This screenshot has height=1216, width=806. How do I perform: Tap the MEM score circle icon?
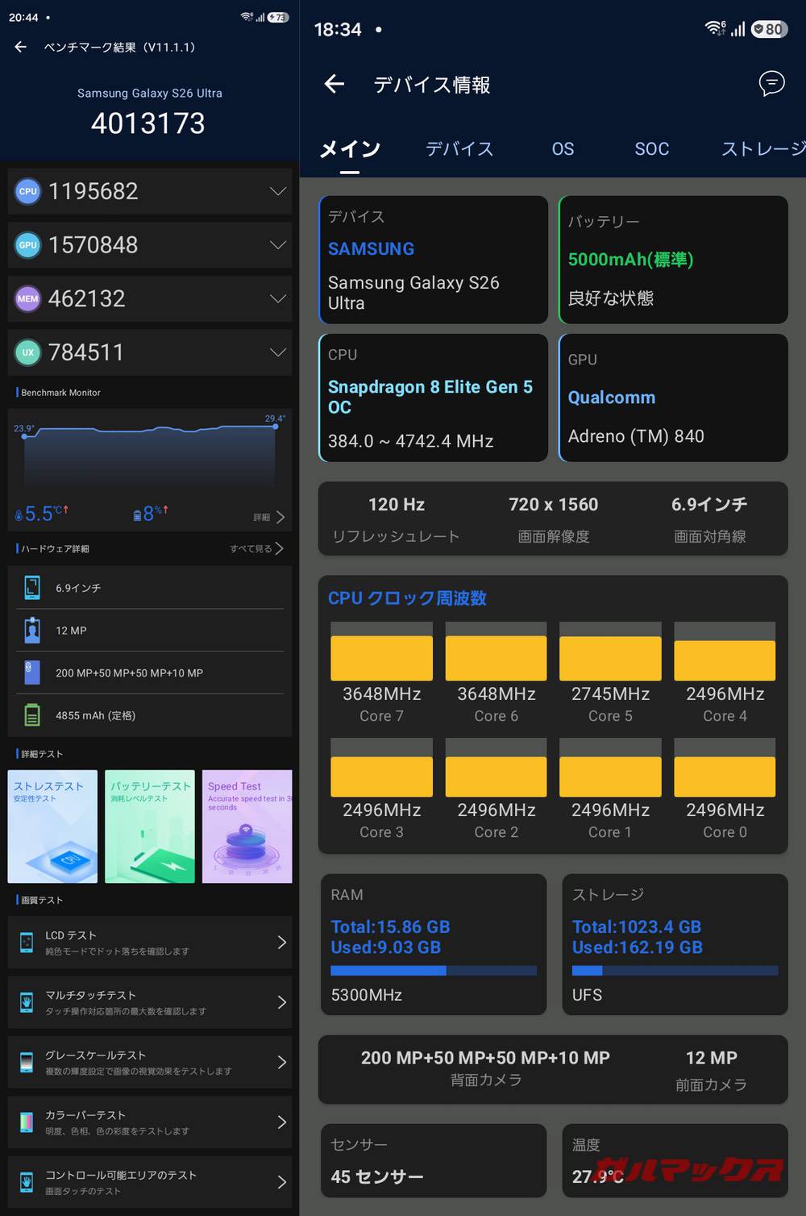[27, 298]
